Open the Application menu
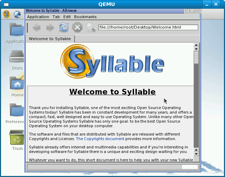The image size is (225, 177). pos(38,17)
